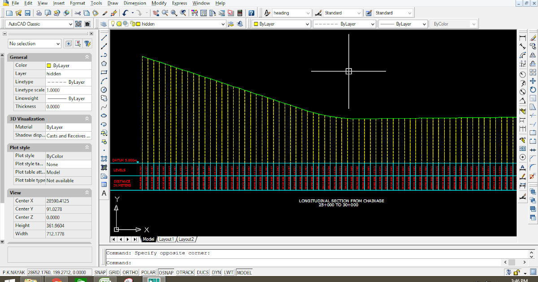Click the Linetype scale value 1.0000
Screen dimensions: 538x282
pyautogui.click(x=68, y=90)
